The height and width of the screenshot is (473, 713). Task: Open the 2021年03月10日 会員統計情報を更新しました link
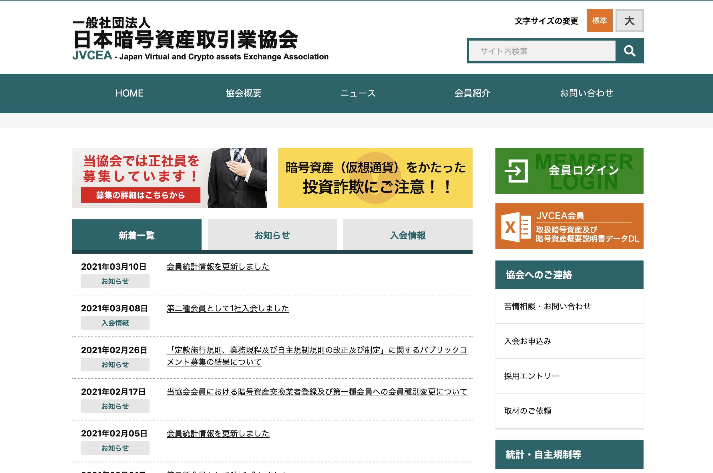(218, 267)
